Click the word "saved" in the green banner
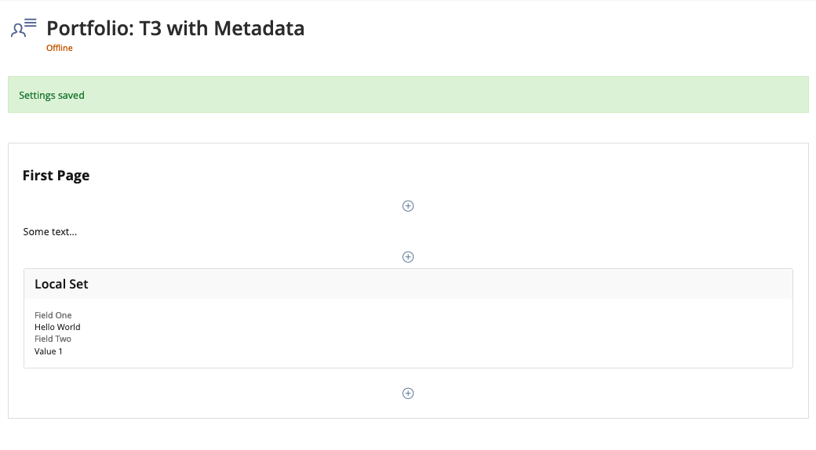 click(x=71, y=96)
